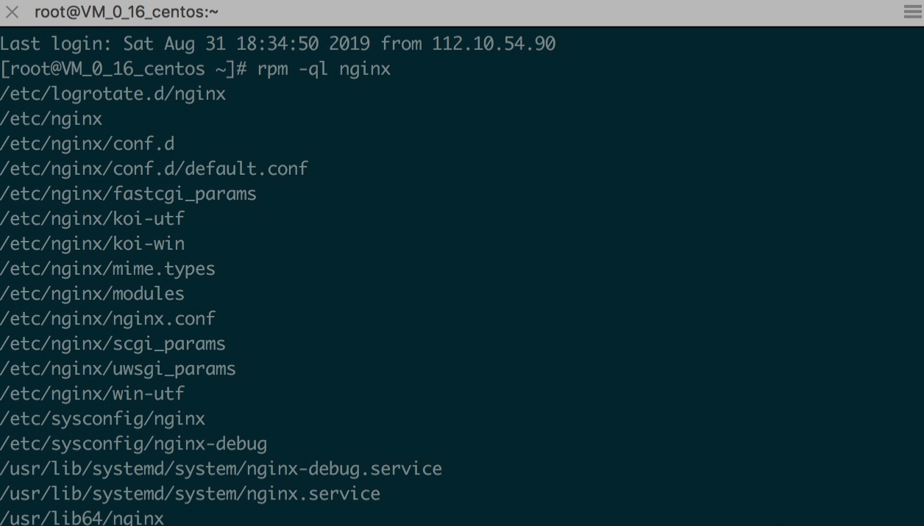The image size is (924, 526).
Task: Select the /etc/nginx/modules path
Action: pos(92,293)
